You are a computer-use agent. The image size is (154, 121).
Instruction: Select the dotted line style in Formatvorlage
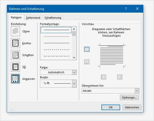(x=56, y=36)
